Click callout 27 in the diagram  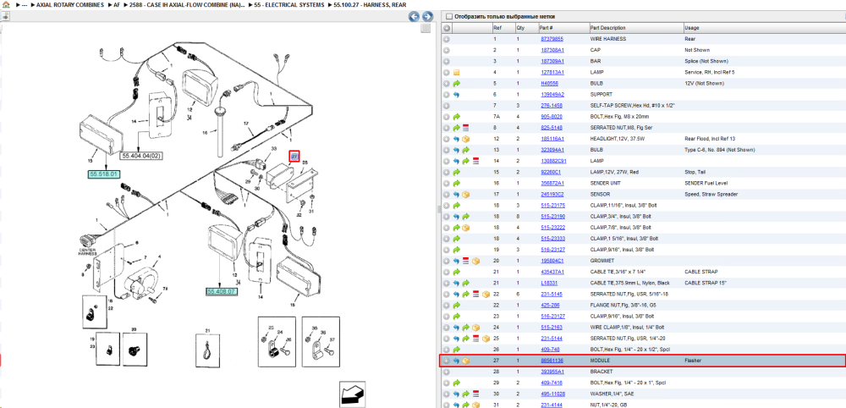point(294,156)
